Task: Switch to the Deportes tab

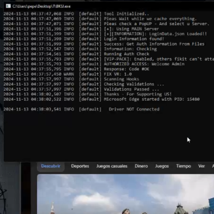Action: 80,166
